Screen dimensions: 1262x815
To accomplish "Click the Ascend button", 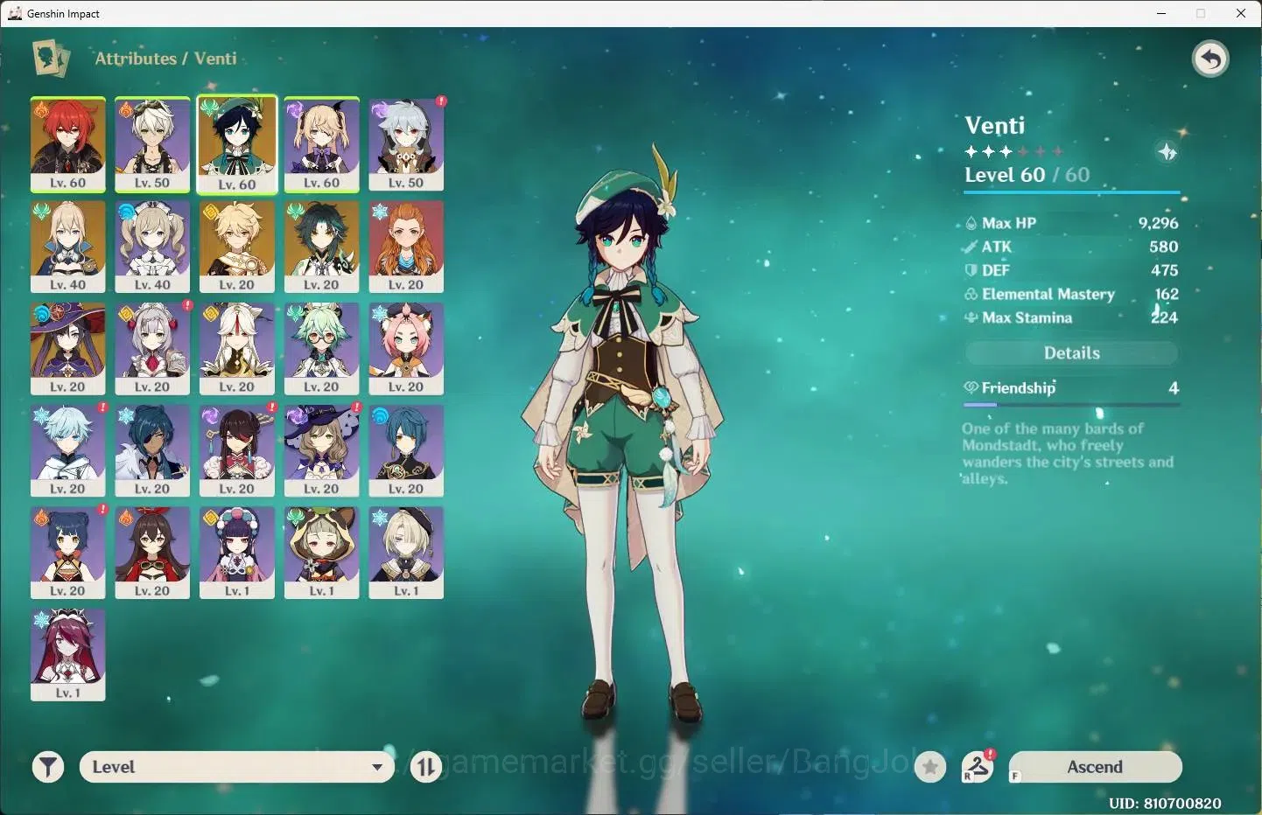I will click(x=1095, y=767).
